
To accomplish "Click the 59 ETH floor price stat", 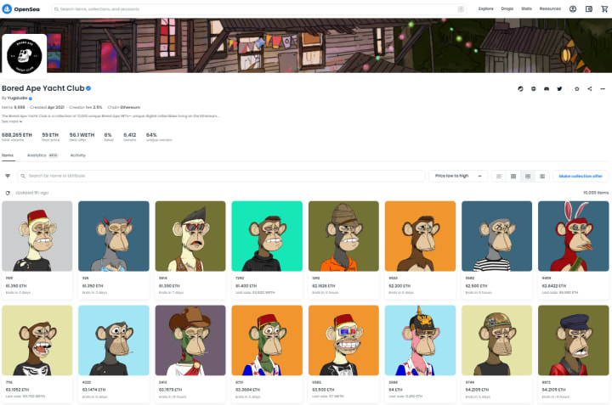I will pyautogui.click(x=51, y=137).
